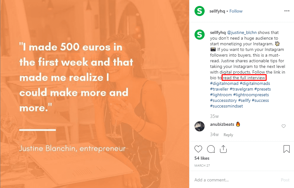Click the sellfyhq avatar in the post header
This screenshot has height=188, width=294.
pos(199,11)
